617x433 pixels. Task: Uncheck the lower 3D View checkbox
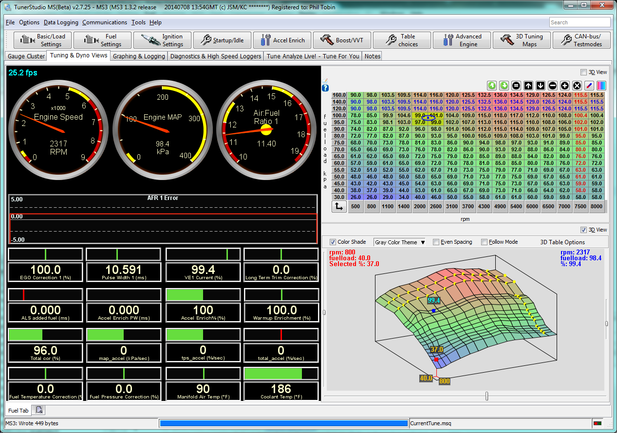[x=584, y=230]
